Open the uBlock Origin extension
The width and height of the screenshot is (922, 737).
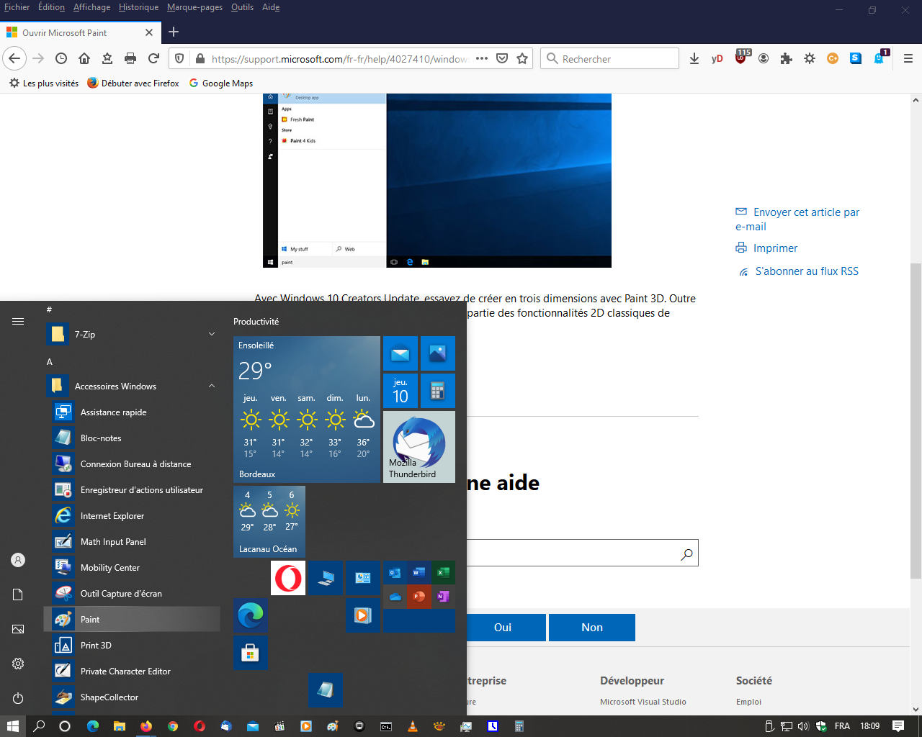(x=741, y=58)
